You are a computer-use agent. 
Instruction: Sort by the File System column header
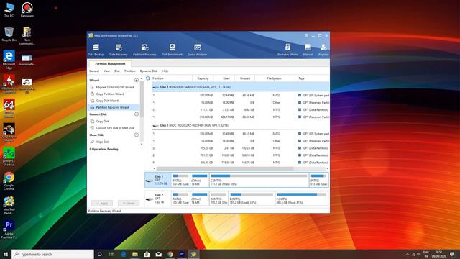coord(274,78)
